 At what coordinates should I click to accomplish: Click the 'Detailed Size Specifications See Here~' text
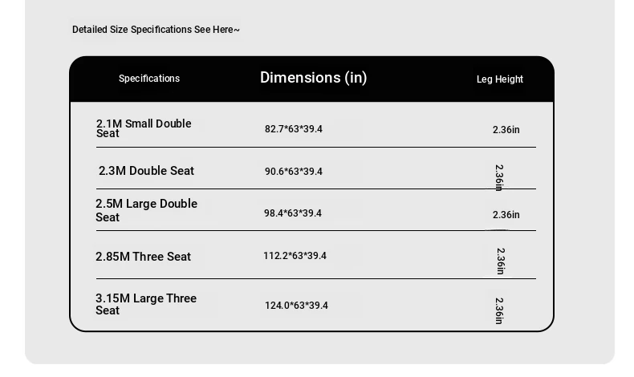[156, 30]
